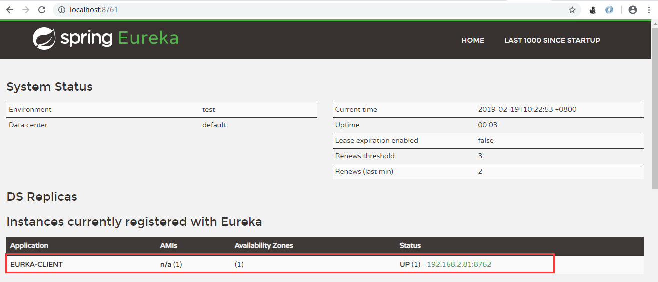
Task: Click the Uptime label cell
Action: point(347,125)
